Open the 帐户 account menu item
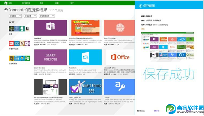204x116 pixels. [x=72, y=3]
